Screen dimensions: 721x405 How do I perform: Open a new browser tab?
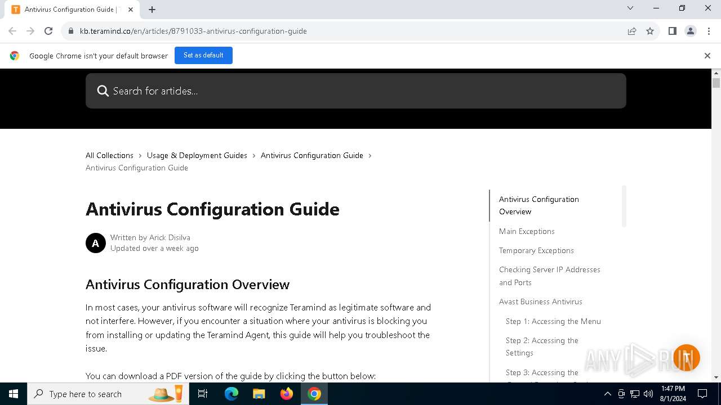pos(152,9)
